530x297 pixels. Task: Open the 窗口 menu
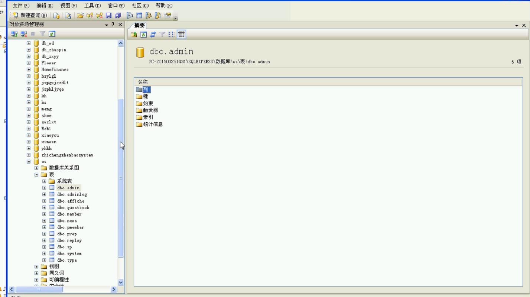pyautogui.click(x=116, y=6)
